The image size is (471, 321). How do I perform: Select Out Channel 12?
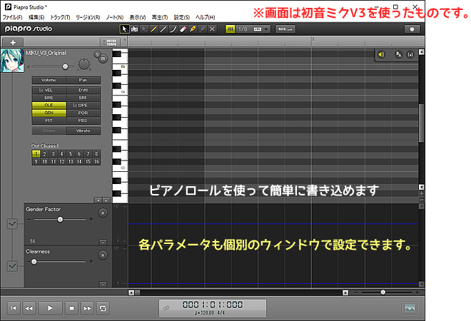(62, 161)
